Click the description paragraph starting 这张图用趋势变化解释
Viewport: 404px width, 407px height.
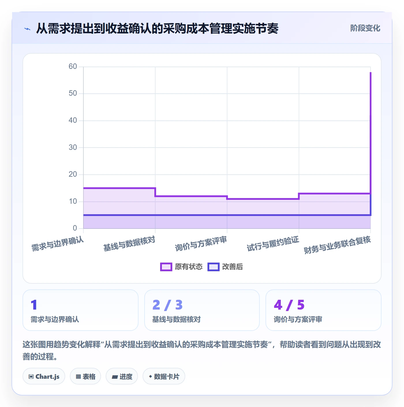tap(202, 351)
